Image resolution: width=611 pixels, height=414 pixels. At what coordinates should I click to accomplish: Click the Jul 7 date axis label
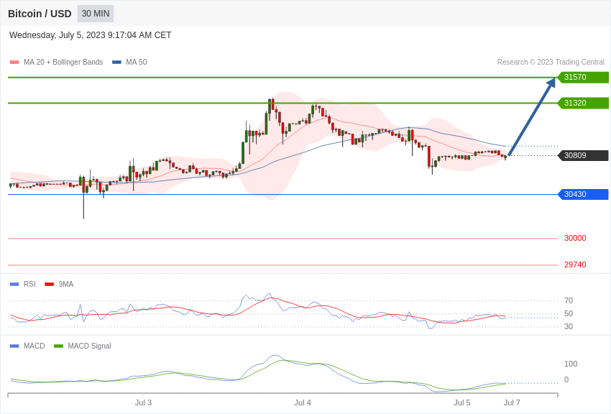pyautogui.click(x=512, y=402)
